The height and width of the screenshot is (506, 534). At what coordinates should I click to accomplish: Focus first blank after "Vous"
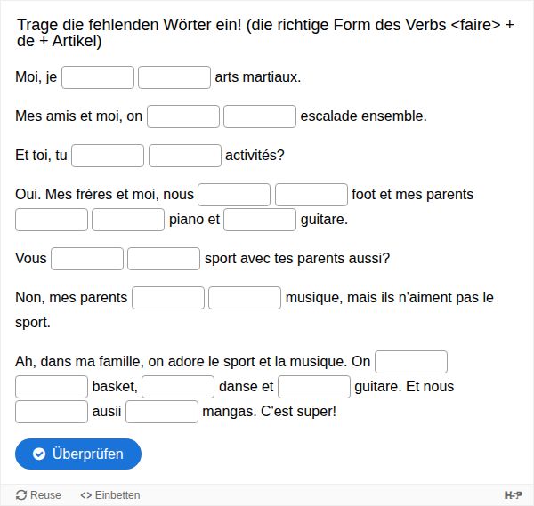coord(87,259)
